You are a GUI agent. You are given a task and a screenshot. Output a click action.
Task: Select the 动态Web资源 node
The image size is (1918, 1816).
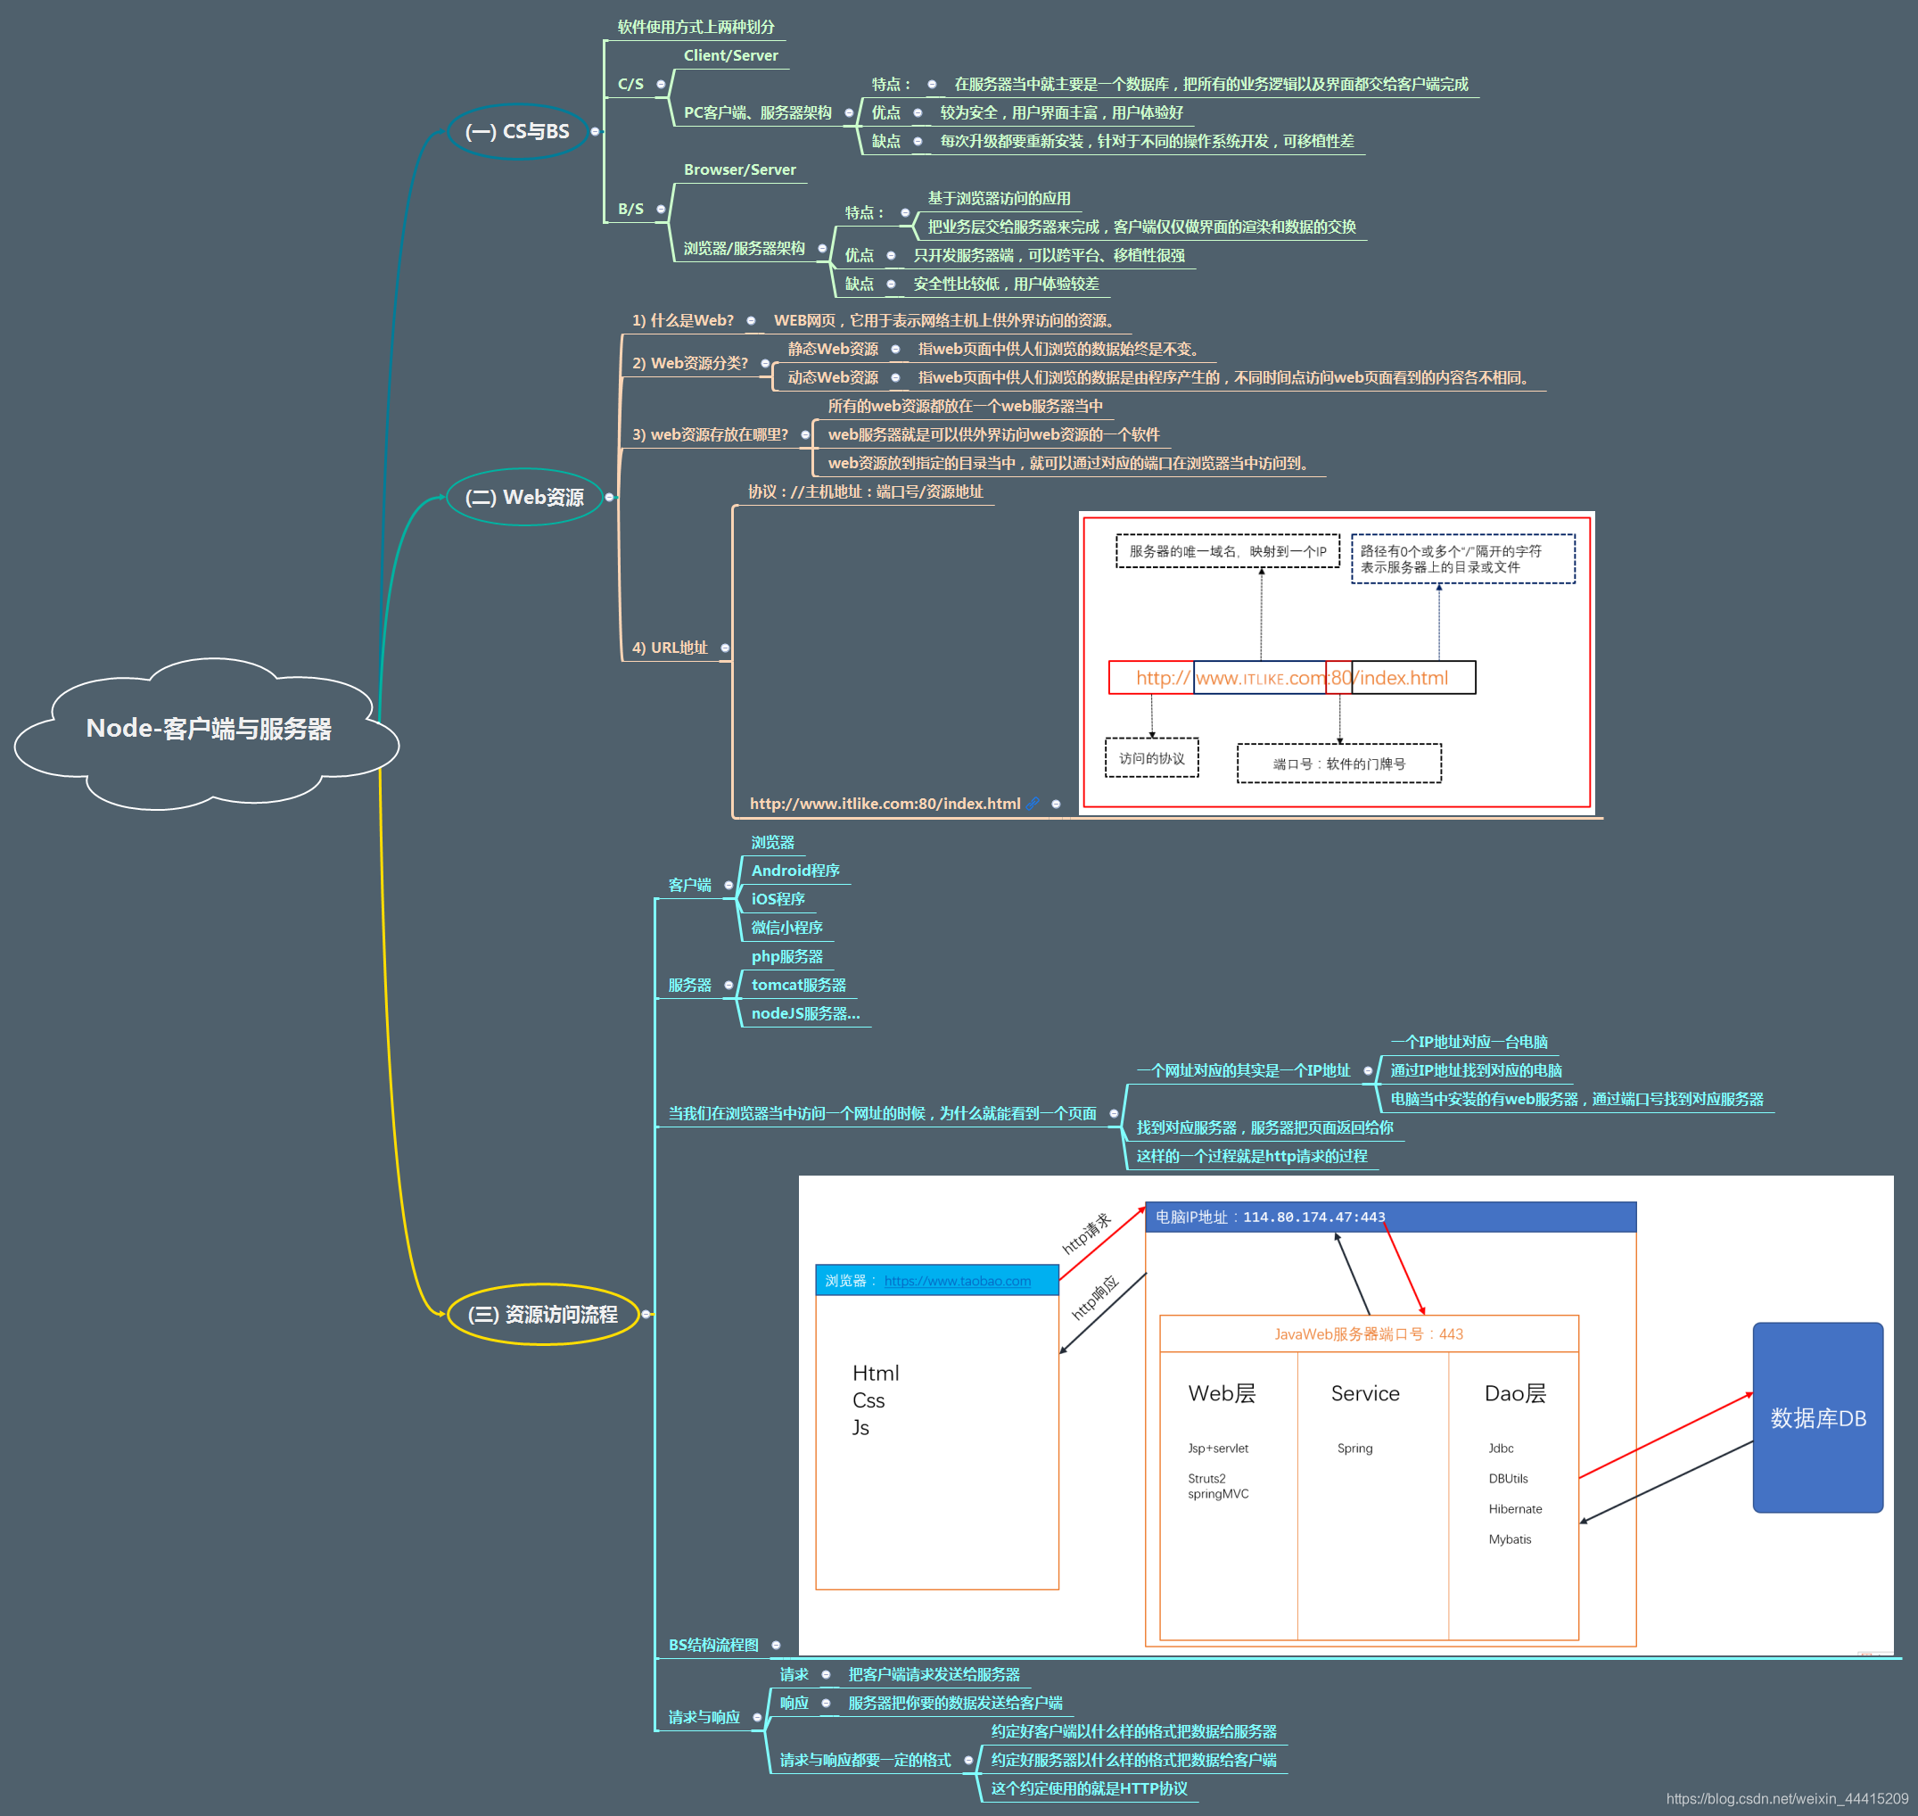(833, 378)
